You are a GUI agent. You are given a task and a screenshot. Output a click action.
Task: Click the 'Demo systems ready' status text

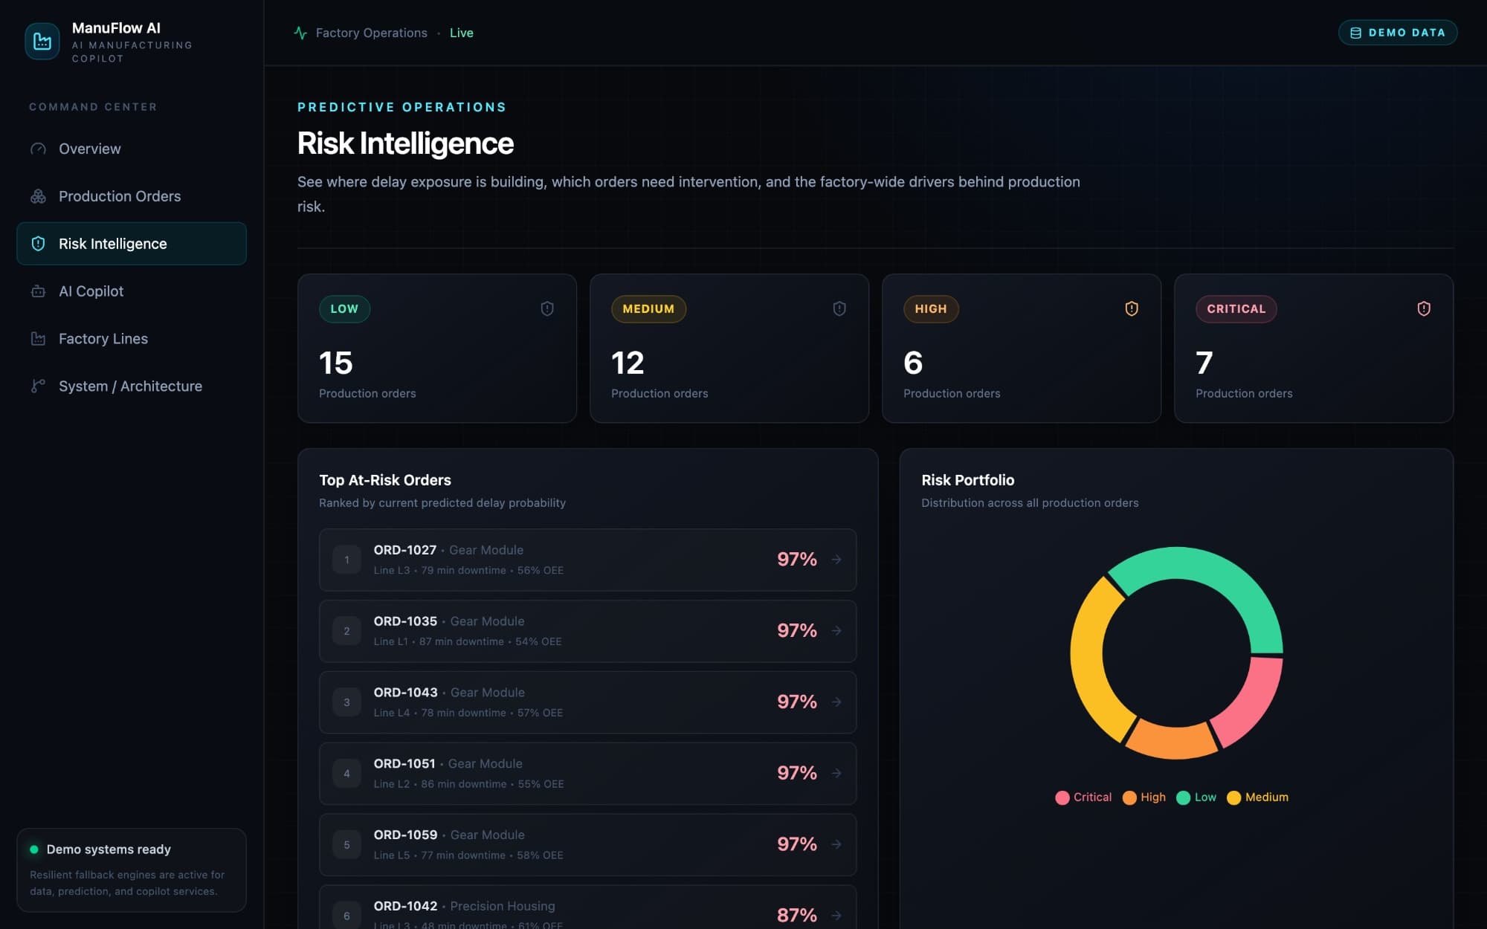109,849
